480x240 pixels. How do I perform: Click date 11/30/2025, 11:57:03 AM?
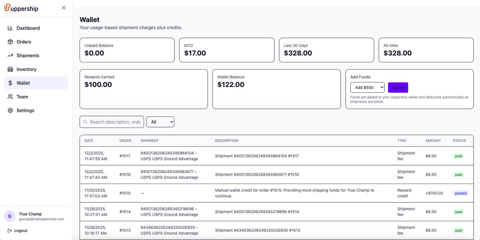pos(96,193)
